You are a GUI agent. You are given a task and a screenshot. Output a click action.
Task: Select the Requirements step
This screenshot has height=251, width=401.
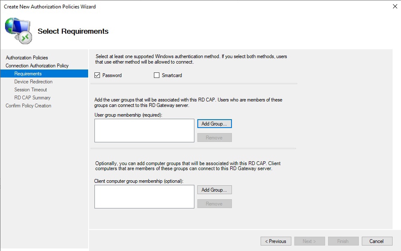click(x=44, y=74)
